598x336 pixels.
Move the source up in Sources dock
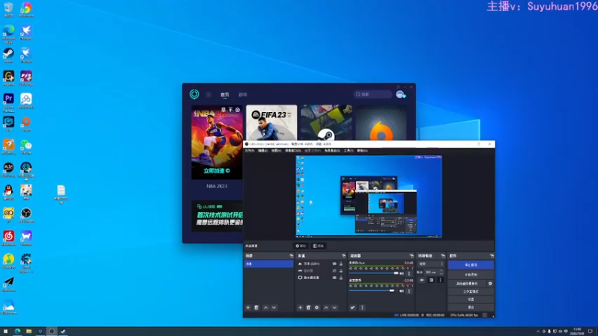click(x=326, y=308)
